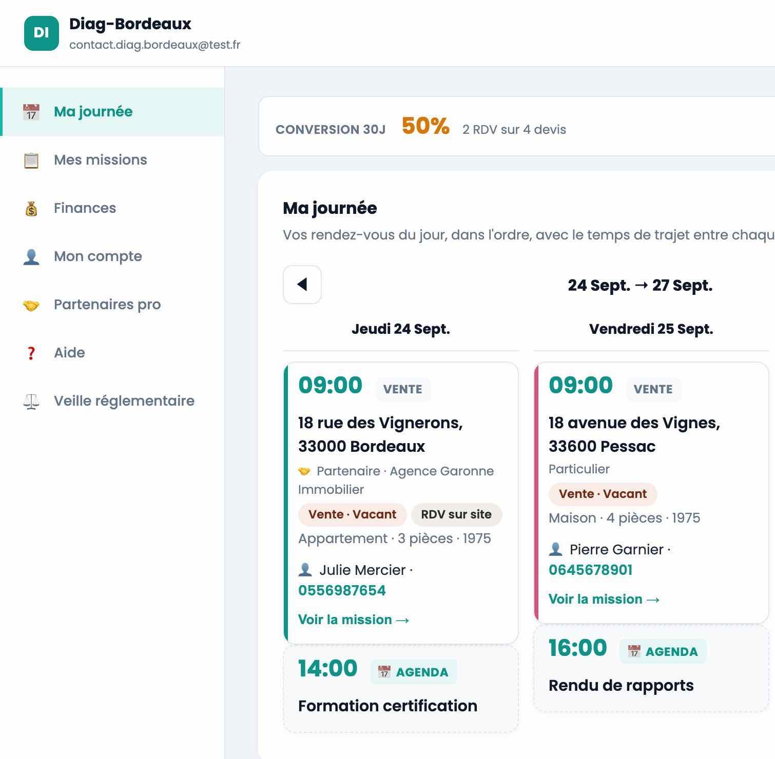Click the contact.diag.bordeaux@test.fr email
Viewport: 775px width, 759px height.
tap(155, 45)
